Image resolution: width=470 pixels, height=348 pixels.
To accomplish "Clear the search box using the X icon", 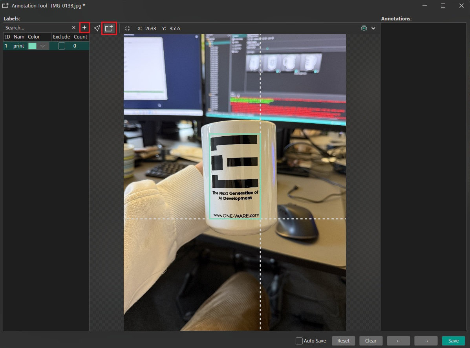I will coord(73,27).
